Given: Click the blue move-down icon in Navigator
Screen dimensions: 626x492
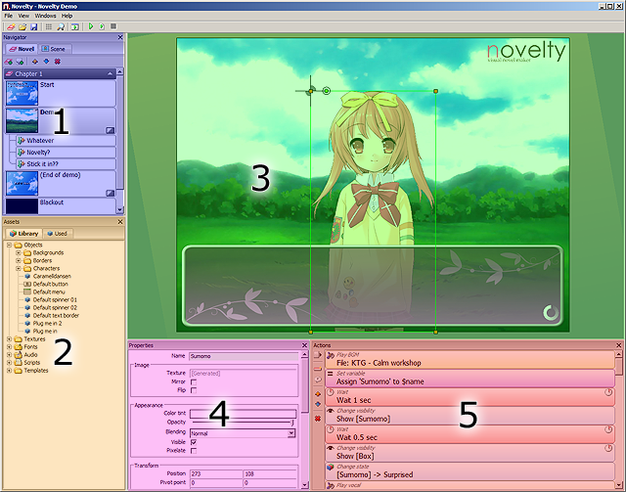Looking at the screenshot, I should click(x=46, y=62).
